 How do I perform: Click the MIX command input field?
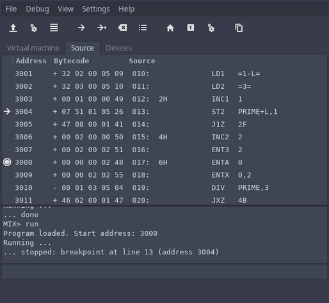pos(164,272)
